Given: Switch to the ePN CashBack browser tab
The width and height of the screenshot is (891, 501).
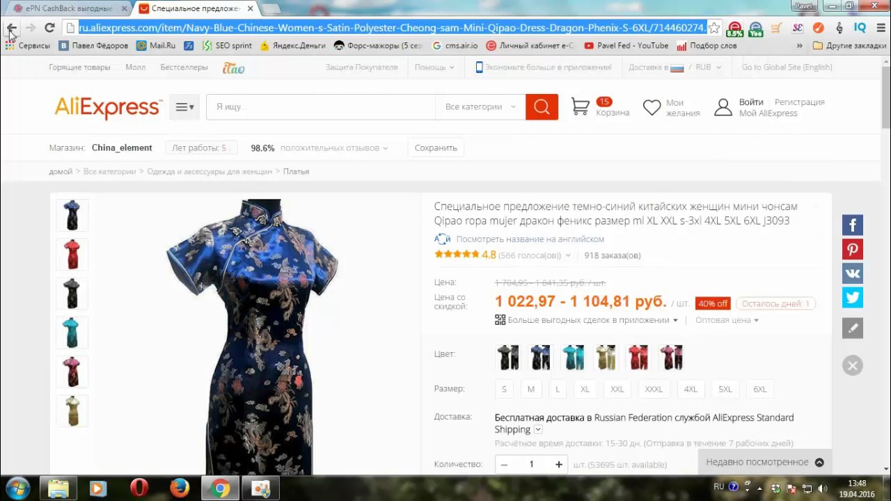Looking at the screenshot, I should click(x=68, y=8).
